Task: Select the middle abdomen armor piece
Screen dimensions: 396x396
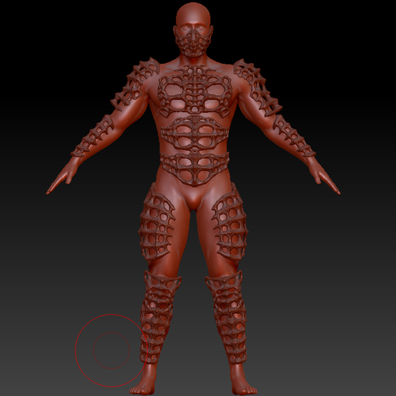Action: 194,133
